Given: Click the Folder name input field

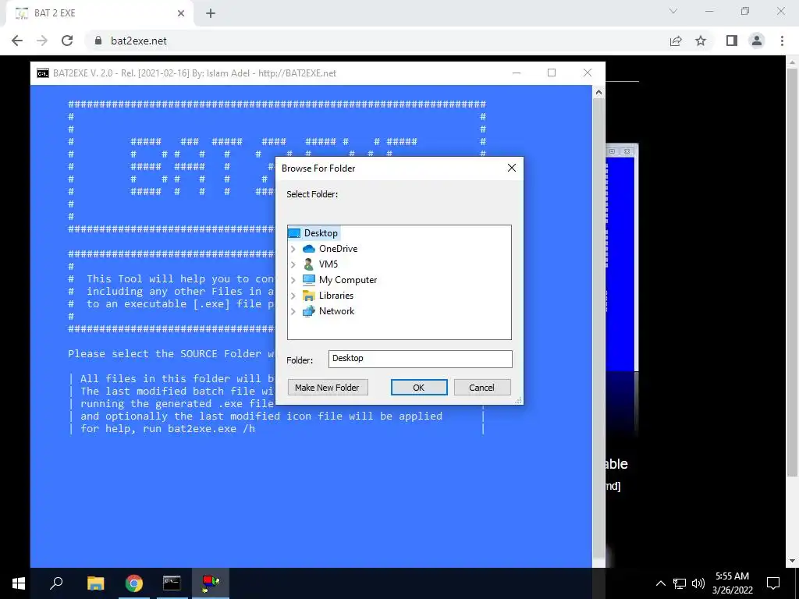Looking at the screenshot, I should tap(421, 359).
